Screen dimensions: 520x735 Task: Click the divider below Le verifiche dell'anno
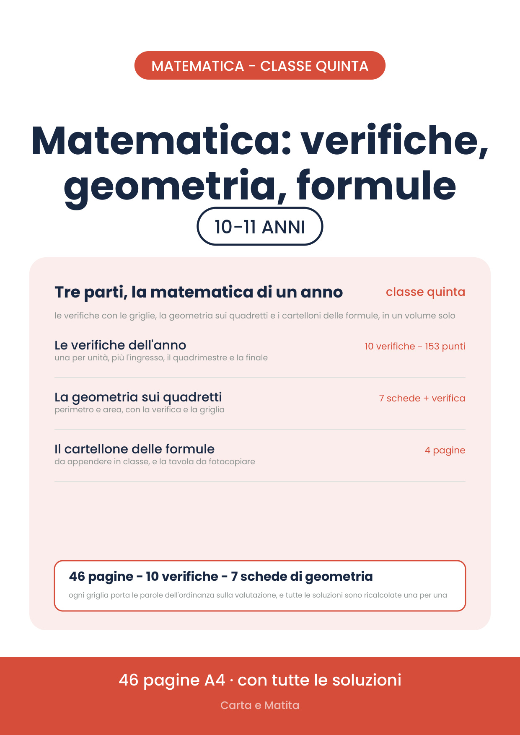pos(260,378)
